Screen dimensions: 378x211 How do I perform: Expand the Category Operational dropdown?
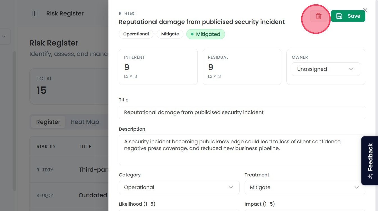179,187
